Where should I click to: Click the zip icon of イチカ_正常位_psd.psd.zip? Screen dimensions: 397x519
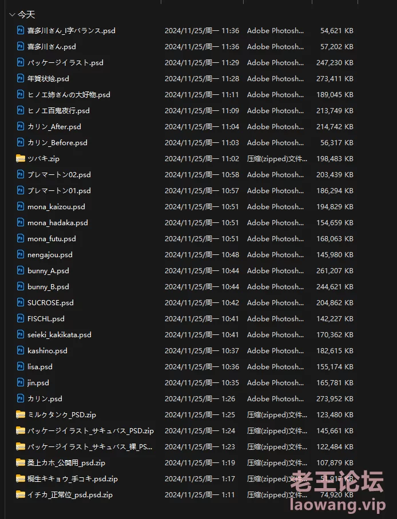(21, 494)
